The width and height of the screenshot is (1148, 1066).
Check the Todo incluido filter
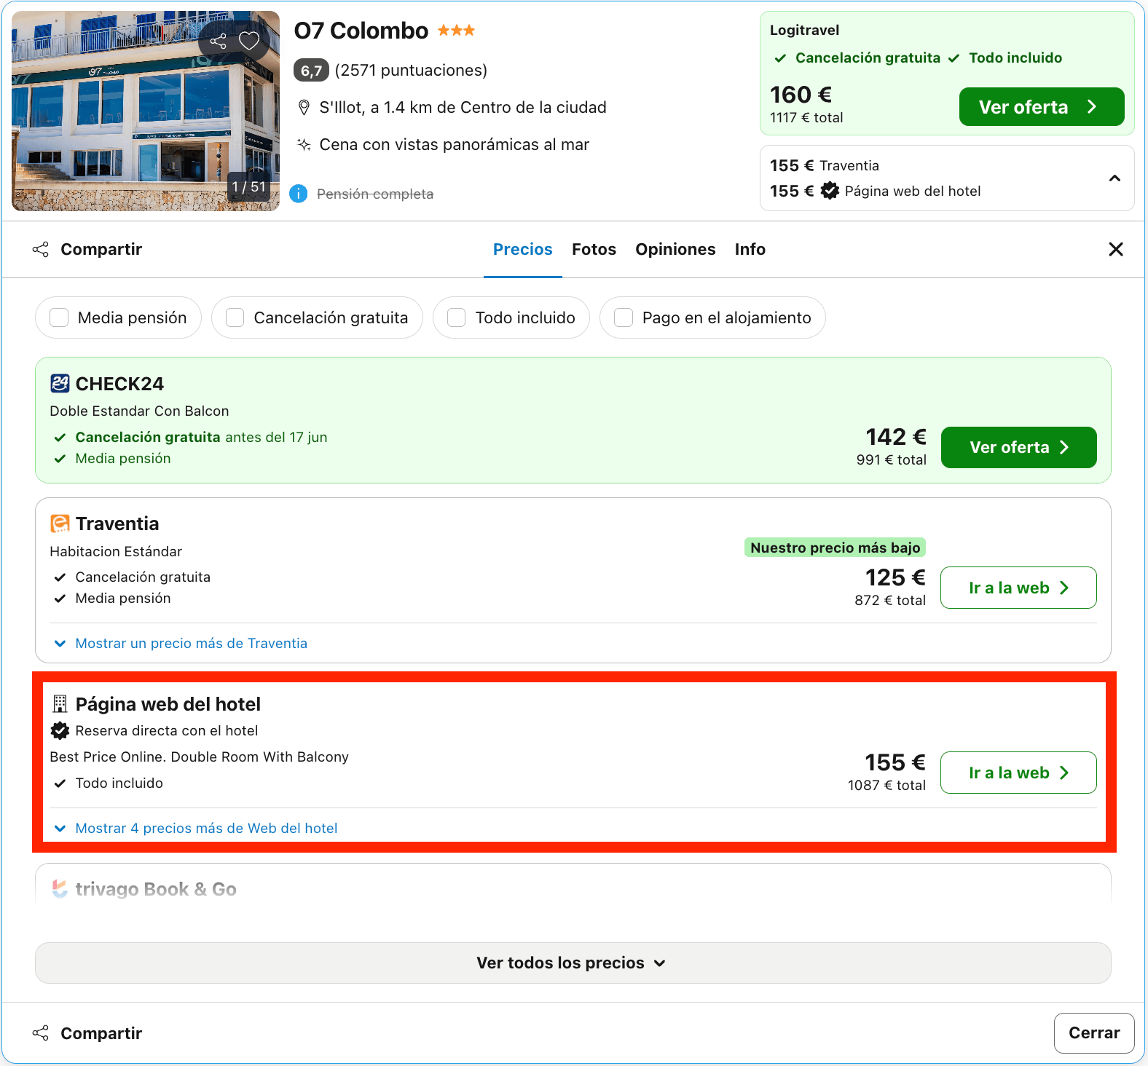[x=457, y=317]
